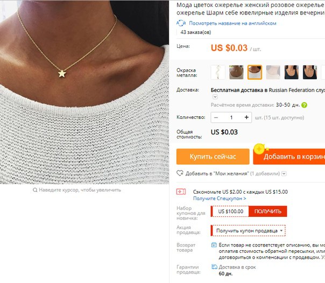Image resolution: width=325 pixels, height=283 pixels.
Task: Open the seller coupon dropdown
Action: (x=248, y=231)
